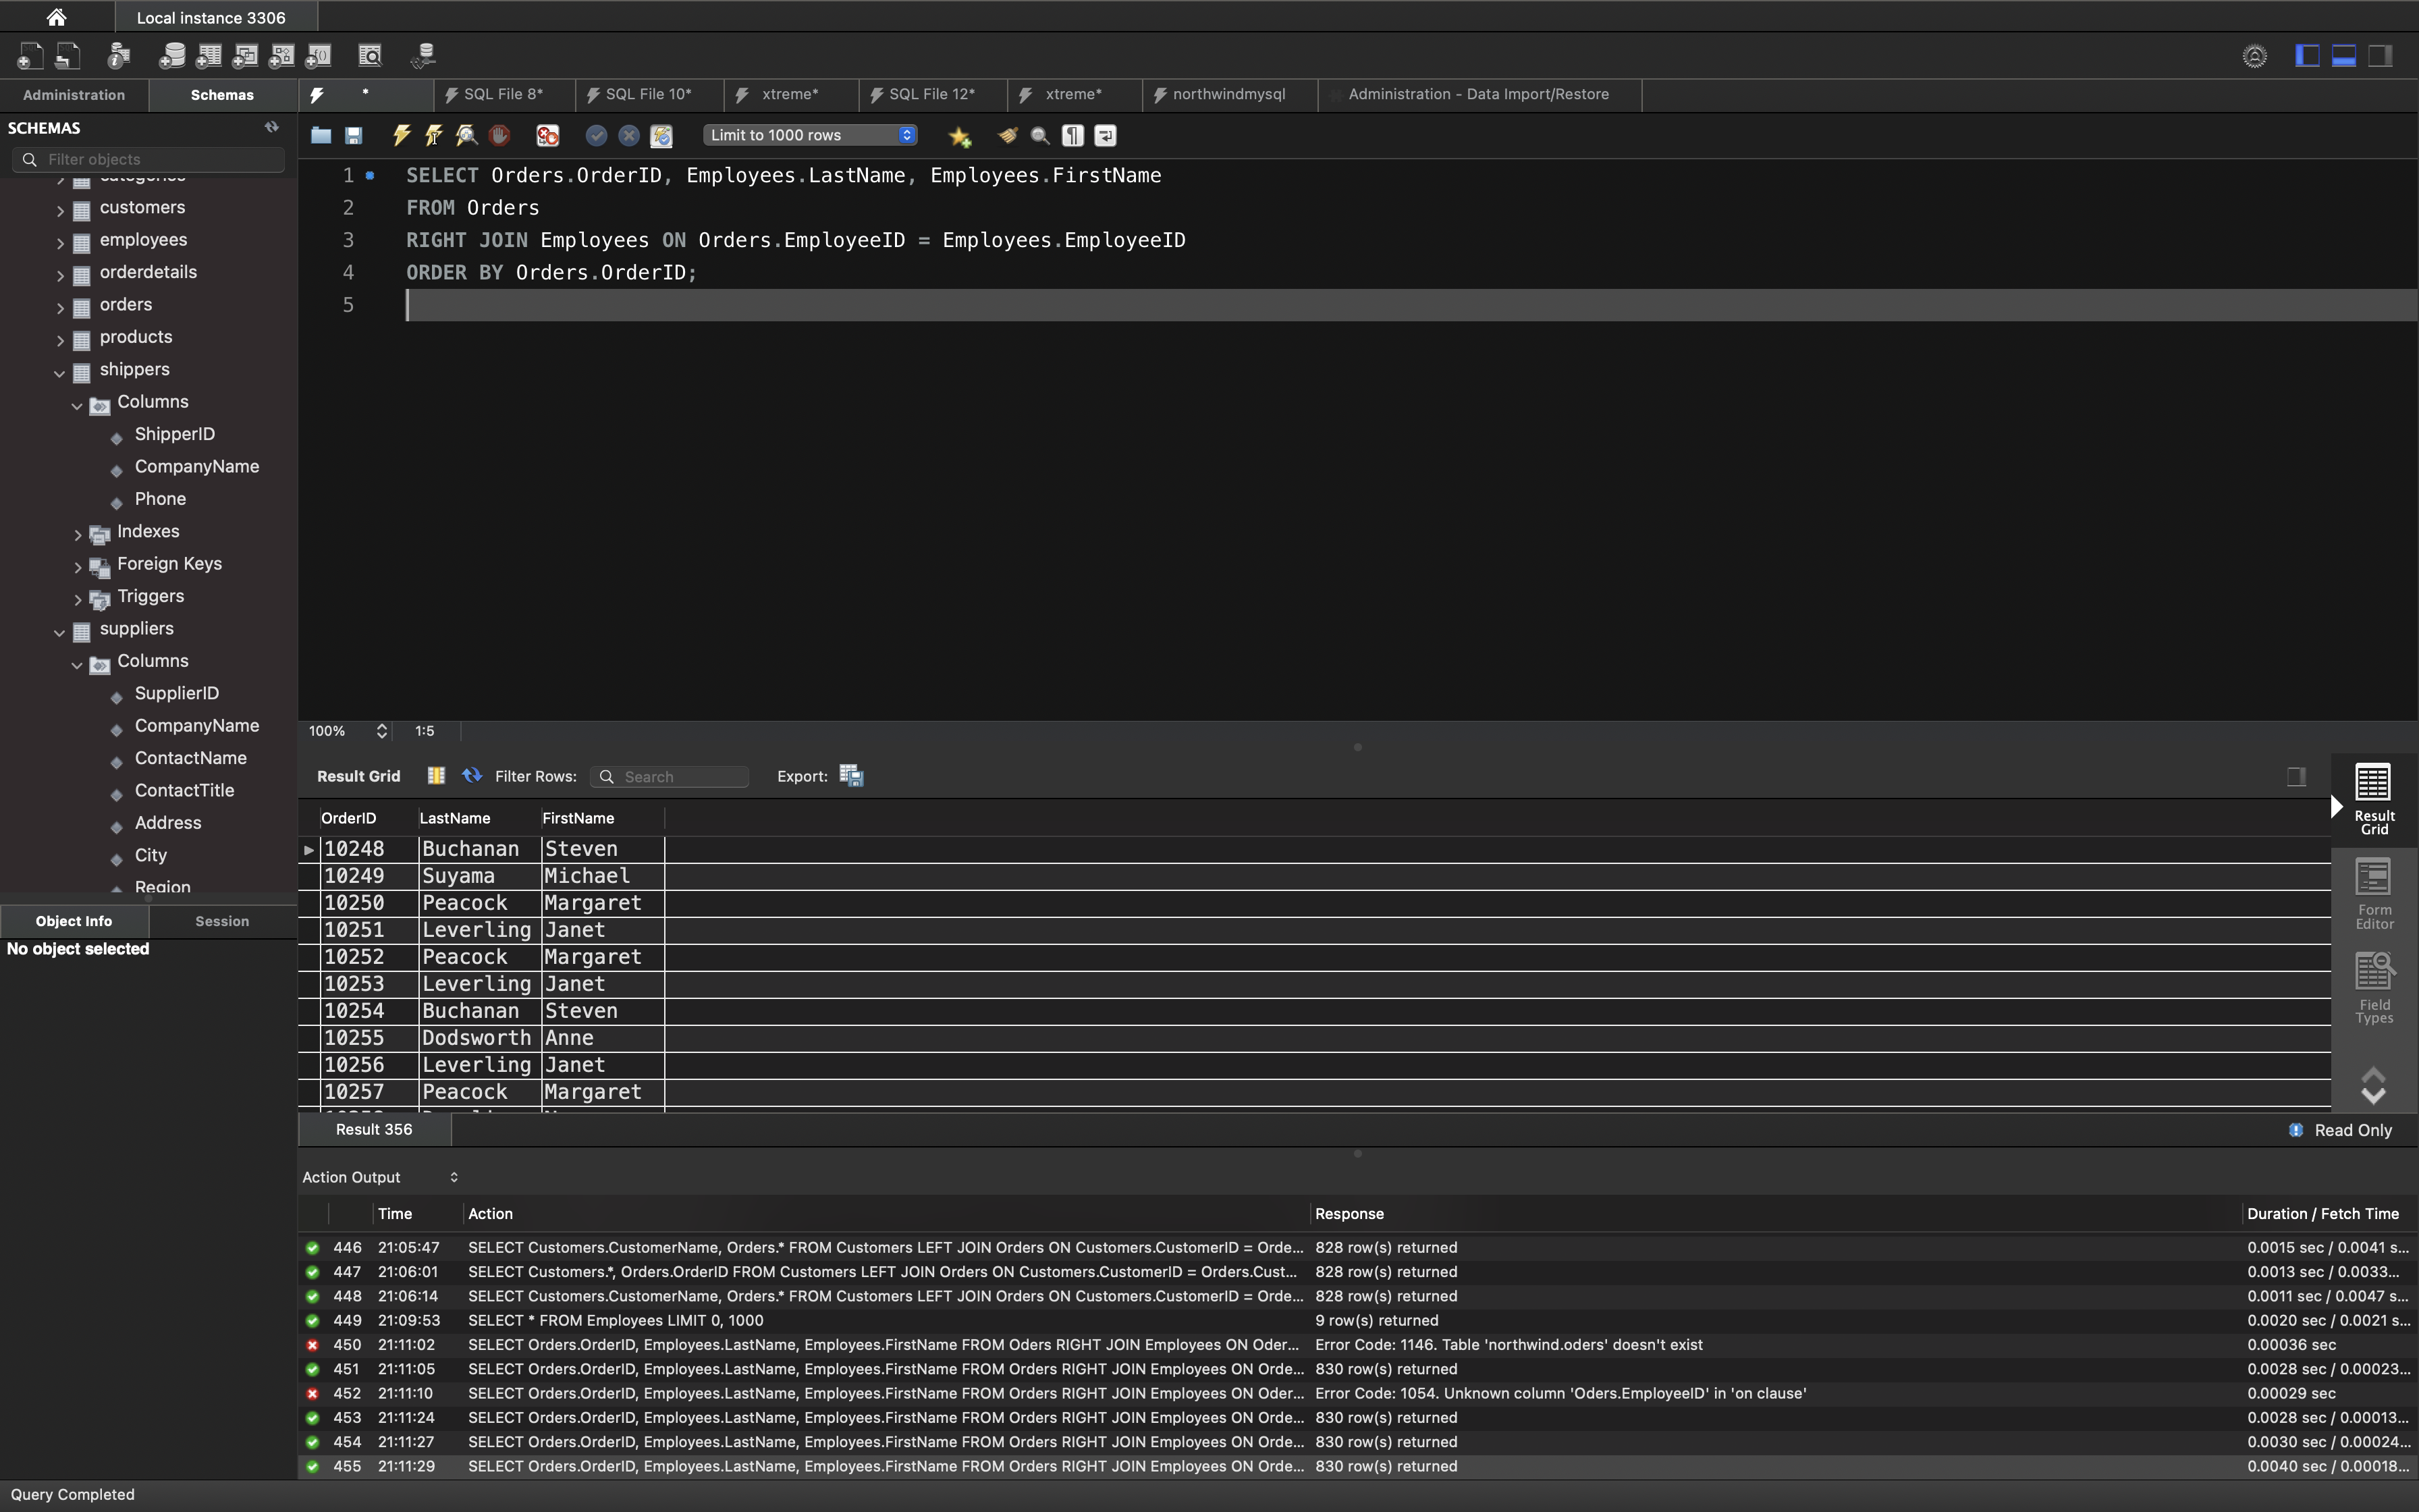Save the script with floppy disk icon
The height and width of the screenshot is (1512, 2419).
click(x=354, y=135)
